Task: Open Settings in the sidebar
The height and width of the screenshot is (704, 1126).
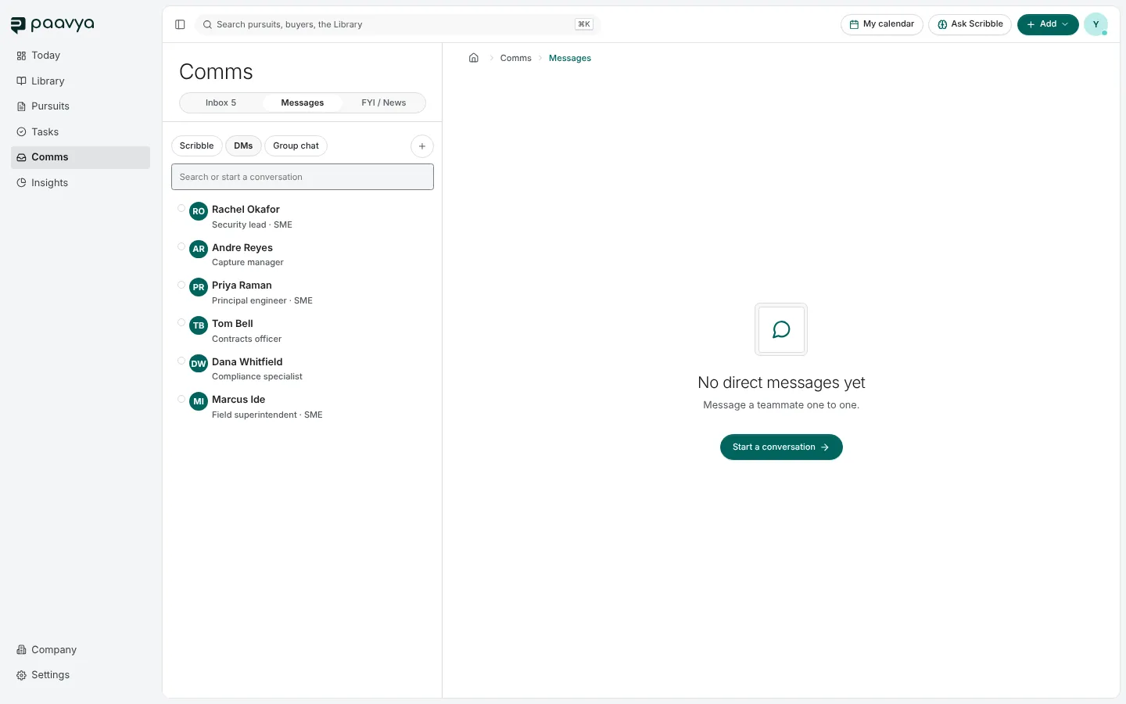Action: click(x=81, y=675)
